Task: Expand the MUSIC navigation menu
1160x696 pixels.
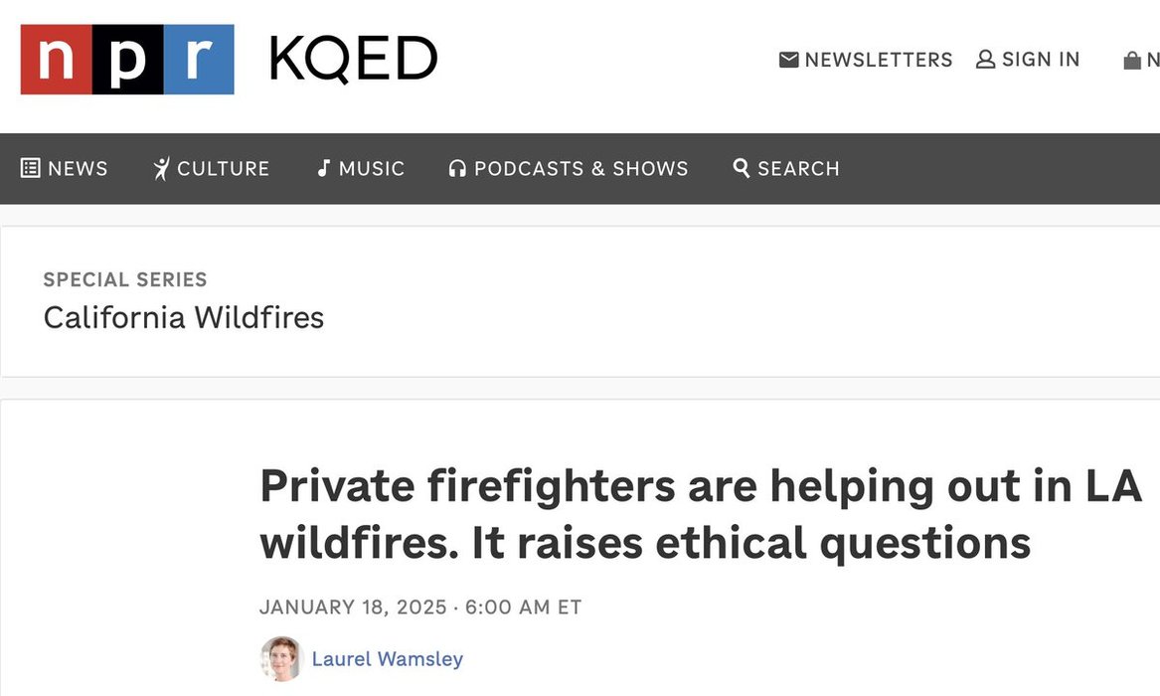Action: tap(372, 169)
